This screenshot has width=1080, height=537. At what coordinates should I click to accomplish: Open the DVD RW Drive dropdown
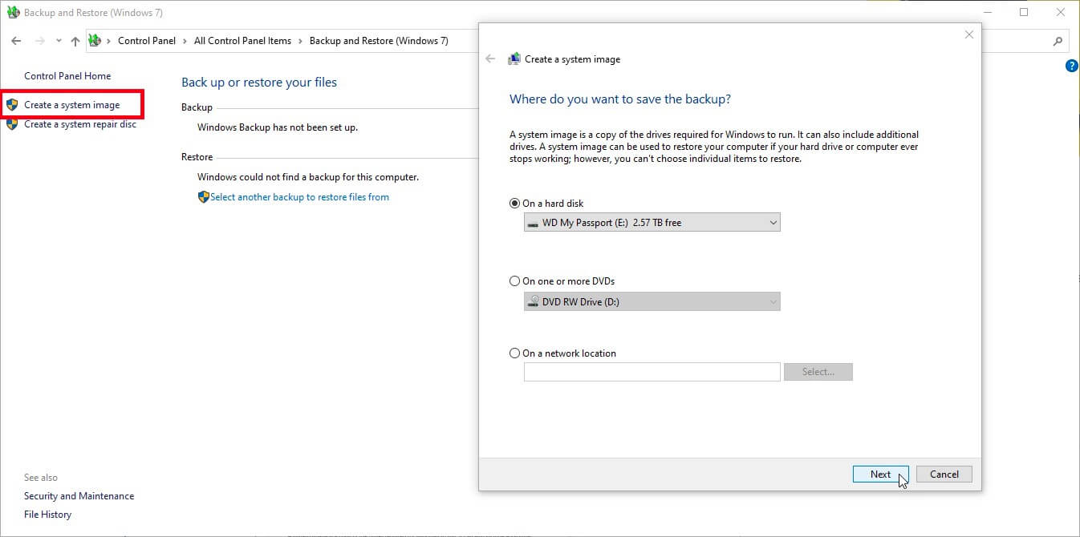[x=772, y=301]
